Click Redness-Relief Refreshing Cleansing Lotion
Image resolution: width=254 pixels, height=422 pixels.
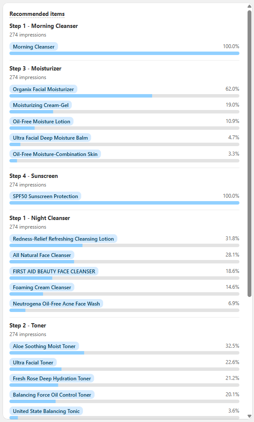click(x=63, y=239)
